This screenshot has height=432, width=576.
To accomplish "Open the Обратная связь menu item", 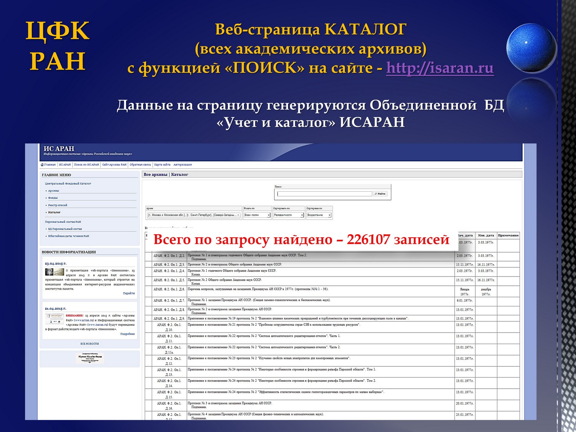I will pos(140,165).
